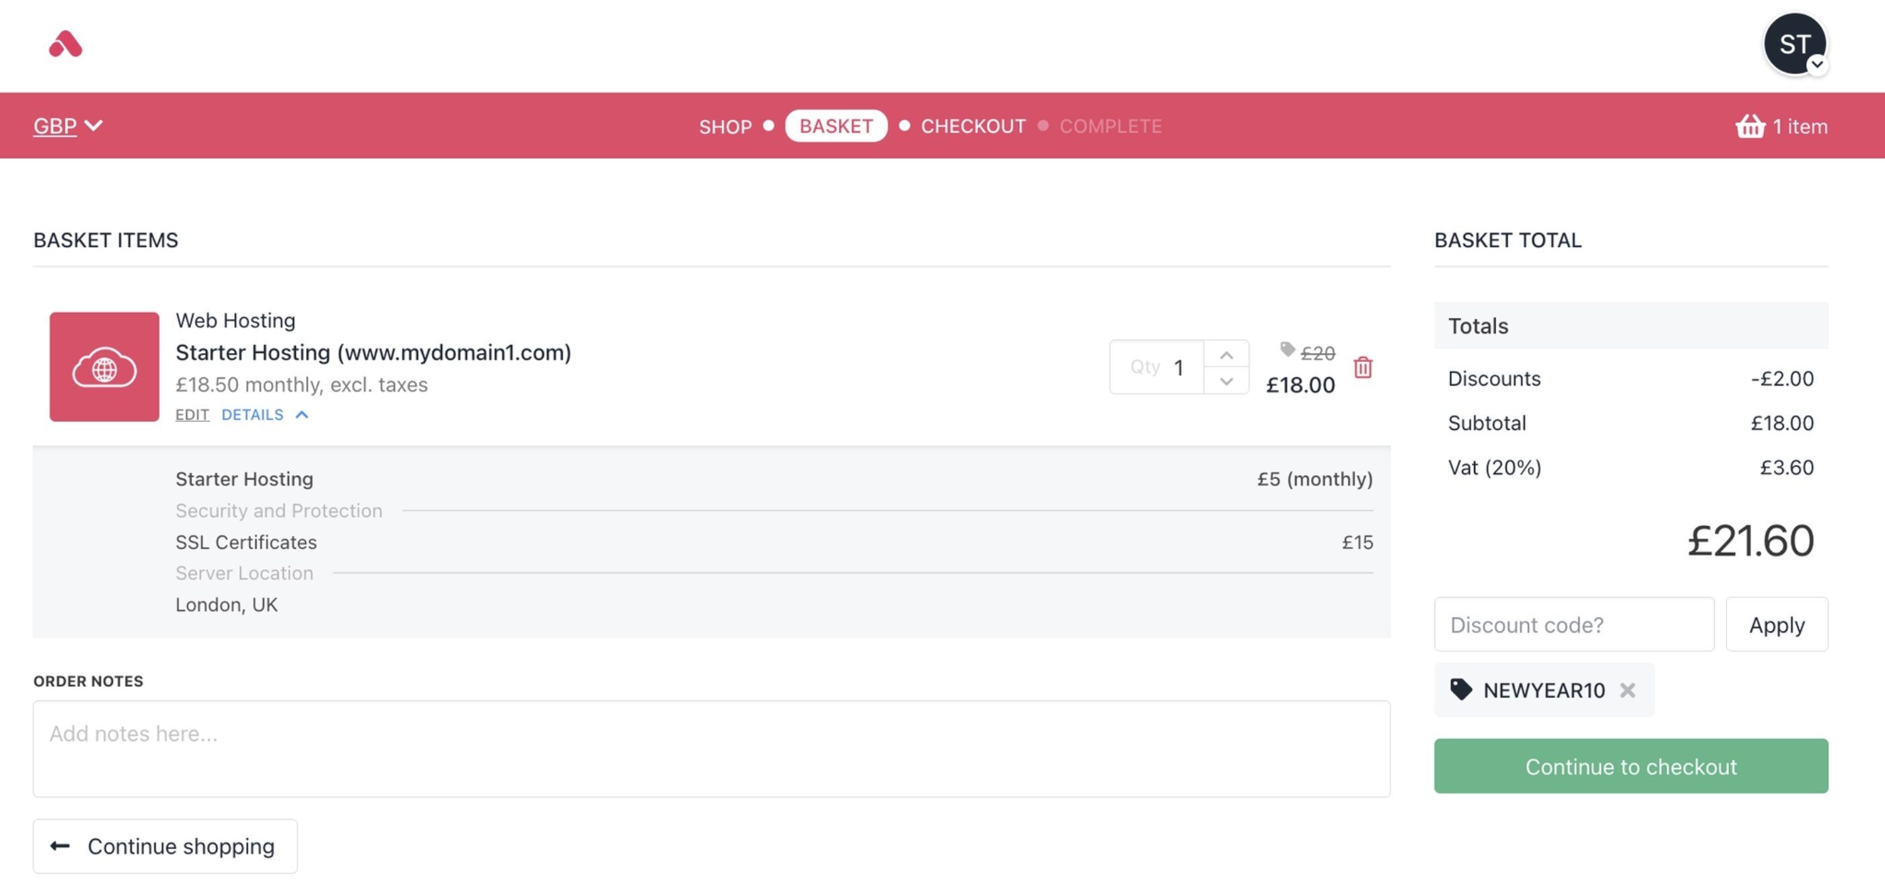Screen dimensions: 1885x896
Task: Increase quantity with up arrow
Action: click(1226, 354)
